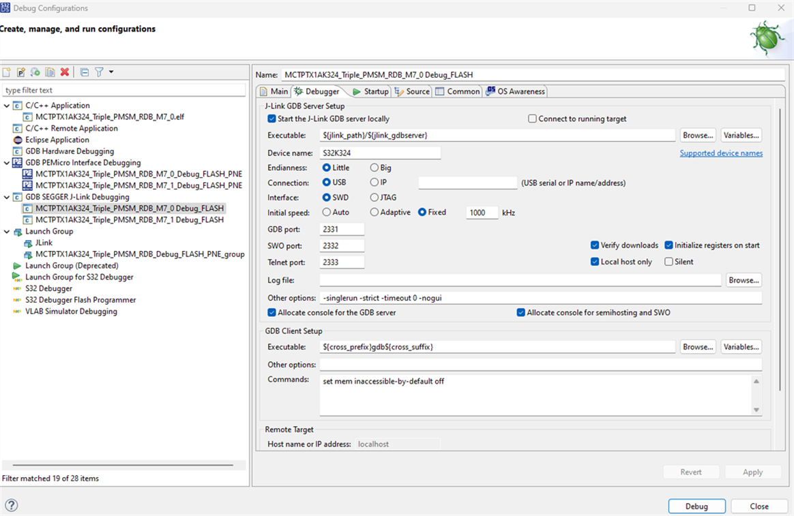This screenshot has width=794, height=516.
Task: Collapse all configurations in tree
Action: (85, 72)
